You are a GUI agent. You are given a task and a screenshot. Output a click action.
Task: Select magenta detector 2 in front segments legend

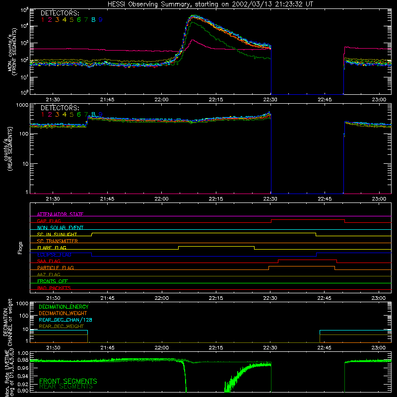(x=50, y=20)
